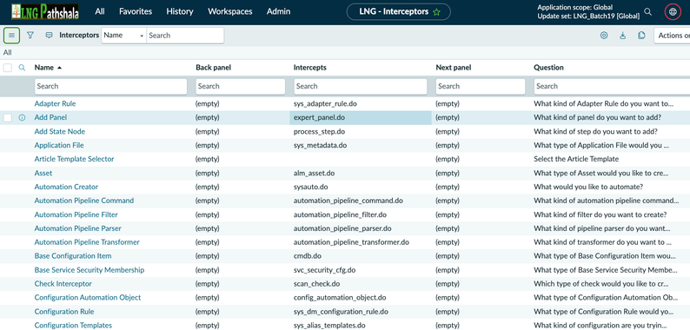Open the Name search field dropdown
The width and height of the screenshot is (690, 330).
pos(123,36)
